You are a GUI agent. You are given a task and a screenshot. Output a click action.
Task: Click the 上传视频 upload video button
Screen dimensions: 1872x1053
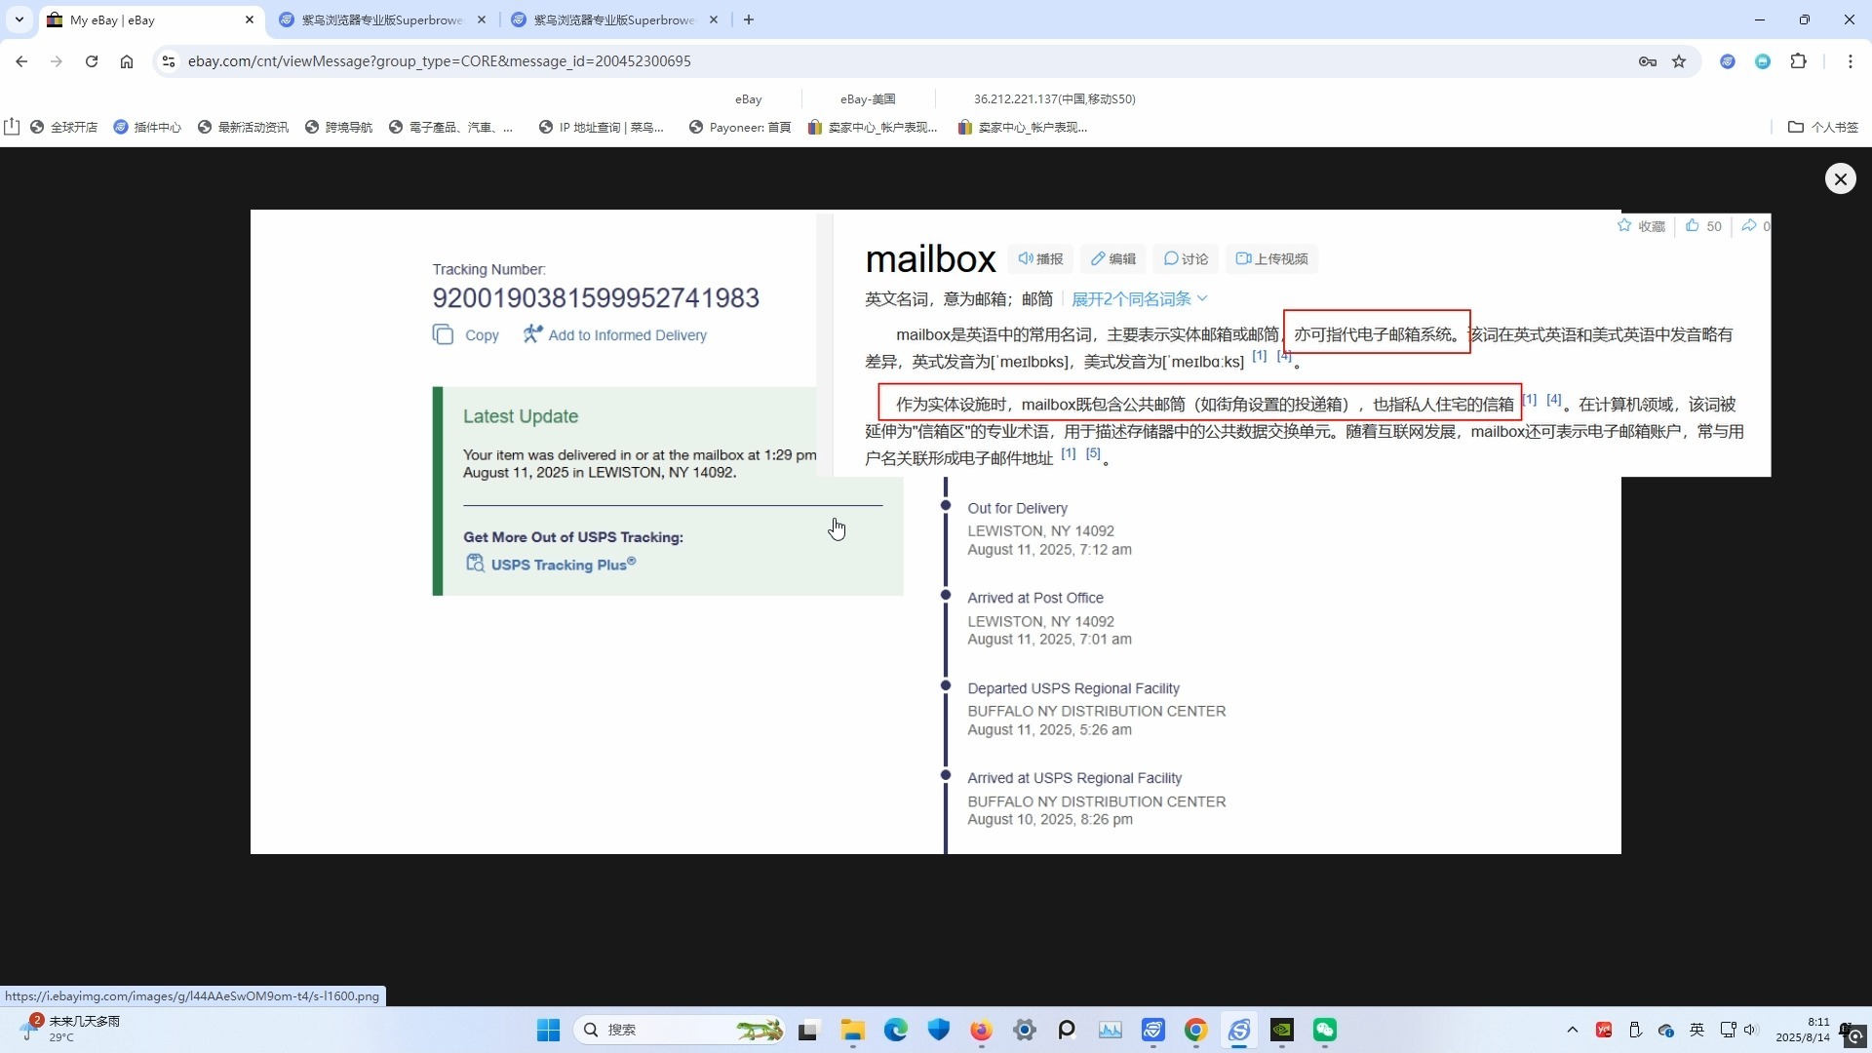coord(1271,258)
